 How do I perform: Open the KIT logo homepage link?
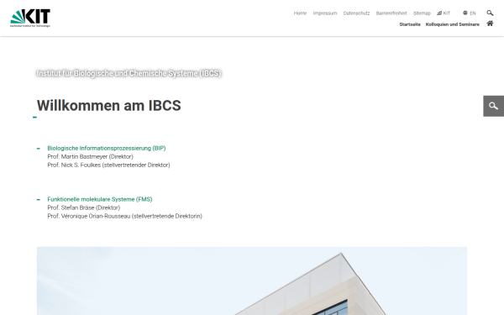(x=30, y=18)
